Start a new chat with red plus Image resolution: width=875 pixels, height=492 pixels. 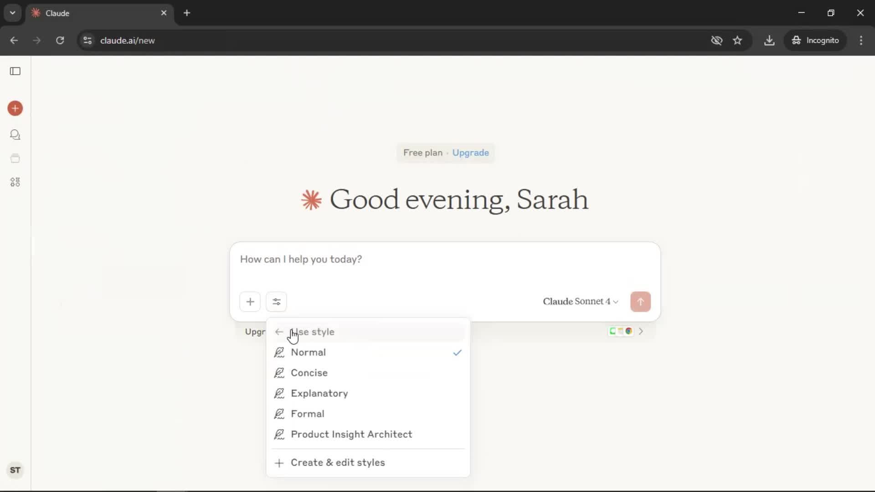(15, 108)
